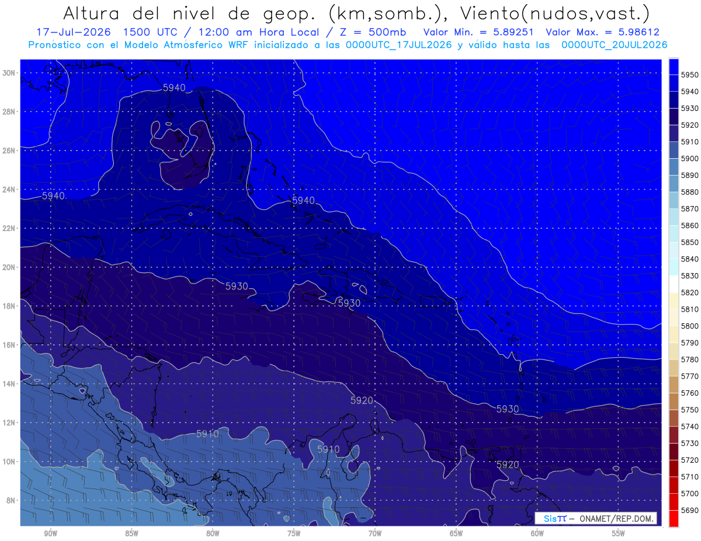The height and width of the screenshot is (541, 701).
Task: Click the 70W longitude axis label
Action: point(375,533)
